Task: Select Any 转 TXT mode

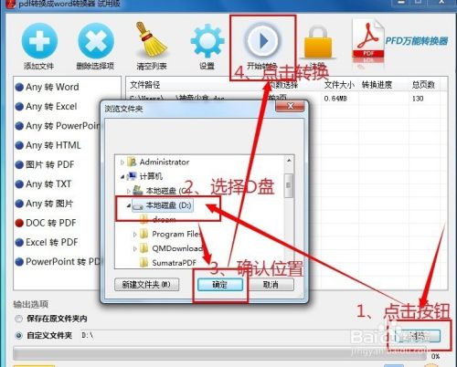Action: (x=43, y=184)
